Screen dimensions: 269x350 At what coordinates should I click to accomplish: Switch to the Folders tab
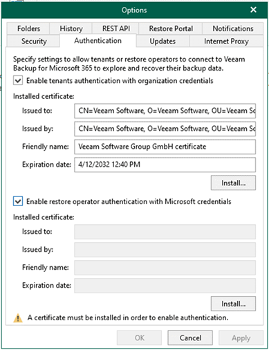(28, 28)
